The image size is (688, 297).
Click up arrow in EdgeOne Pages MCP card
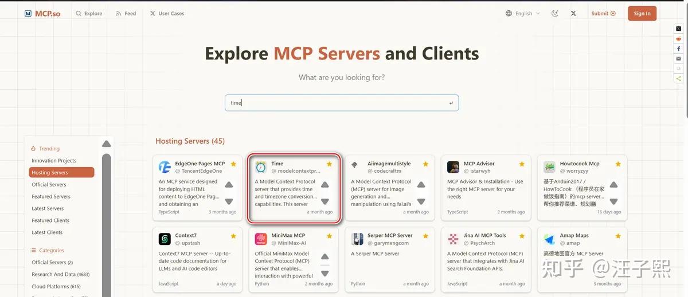(x=229, y=185)
